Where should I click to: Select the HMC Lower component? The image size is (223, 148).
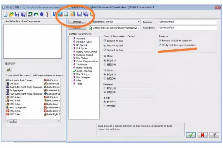[52, 101]
